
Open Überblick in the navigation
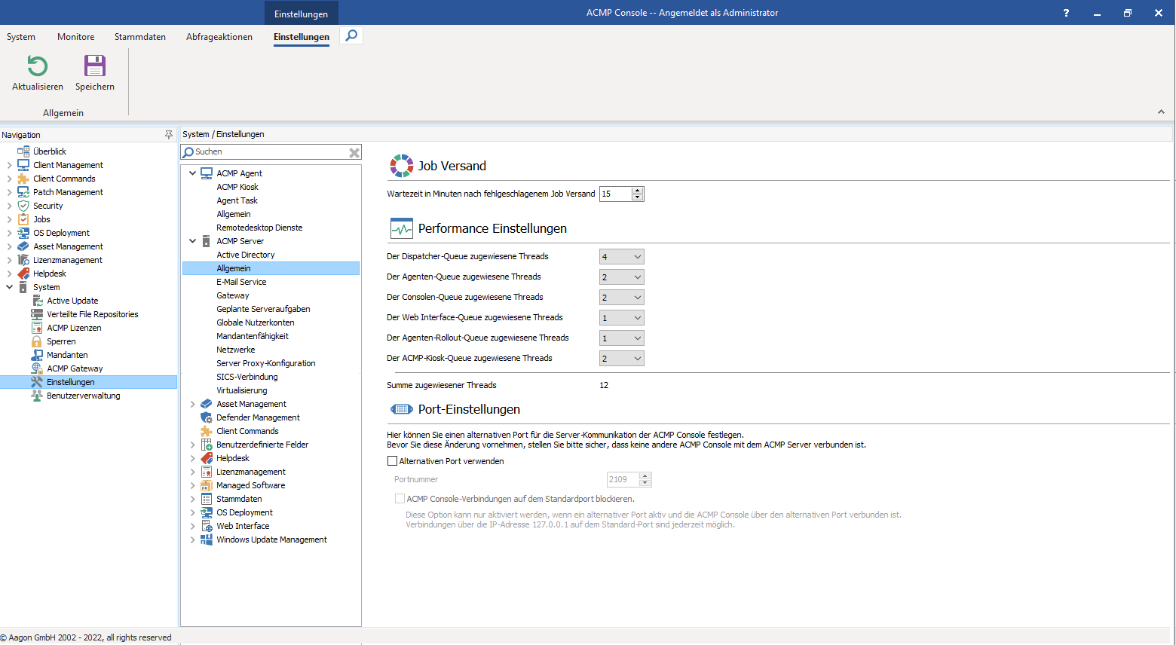point(50,151)
